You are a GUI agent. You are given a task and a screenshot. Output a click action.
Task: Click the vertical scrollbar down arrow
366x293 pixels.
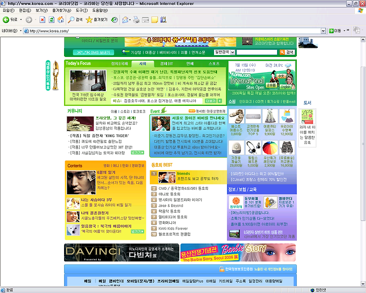tap(363, 283)
